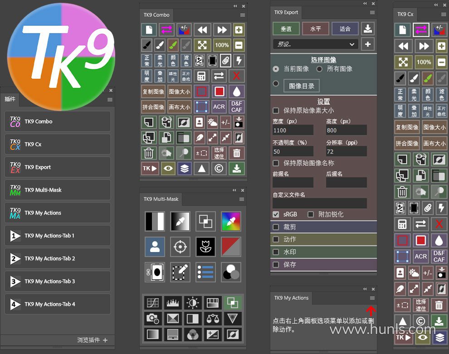This screenshot has height=354, width=449.
Task: Click the width field showing 1100
Action: click(x=293, y=130)
